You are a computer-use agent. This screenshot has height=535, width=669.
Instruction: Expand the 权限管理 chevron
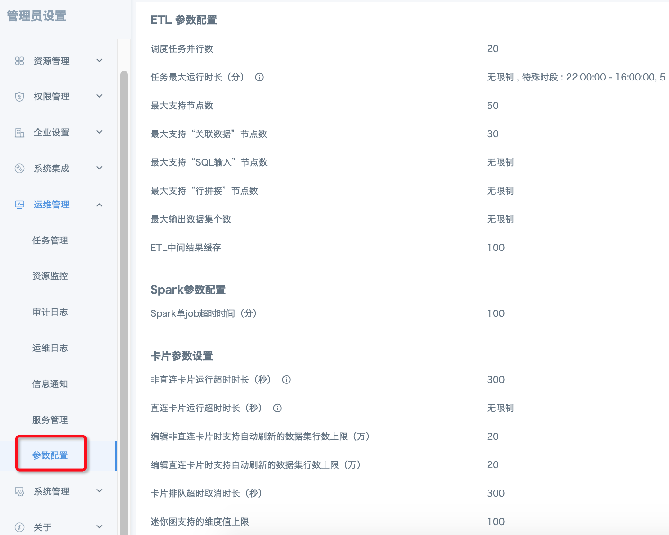tap(99, 96)
